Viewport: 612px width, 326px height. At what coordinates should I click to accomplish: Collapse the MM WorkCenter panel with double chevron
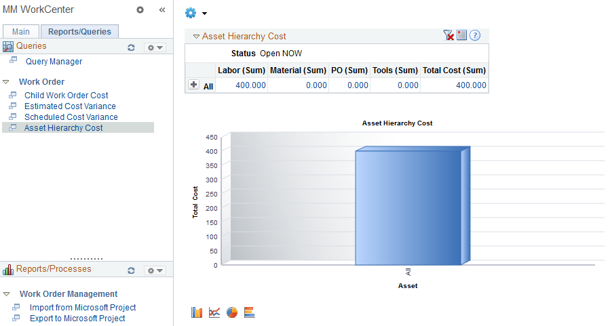(162, 9)
